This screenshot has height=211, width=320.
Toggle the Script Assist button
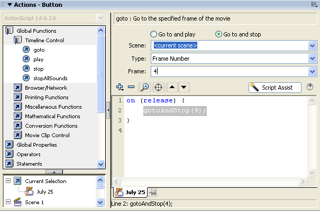click(275, 88)
